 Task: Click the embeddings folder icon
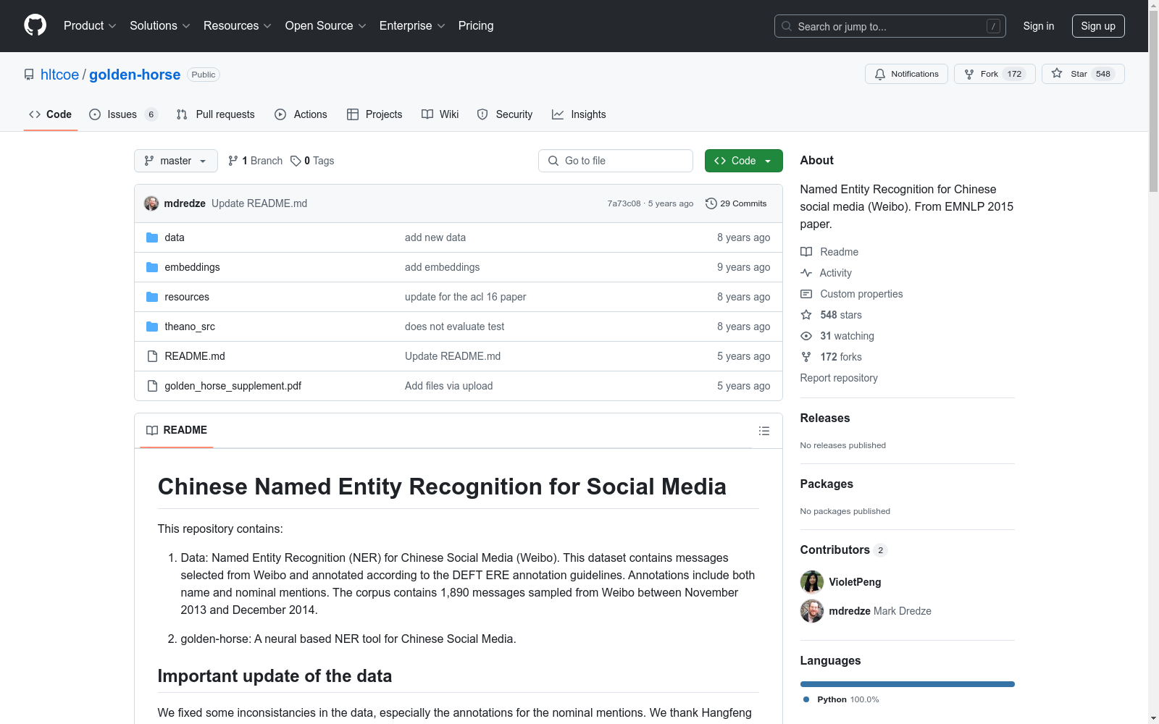point(152,267)
